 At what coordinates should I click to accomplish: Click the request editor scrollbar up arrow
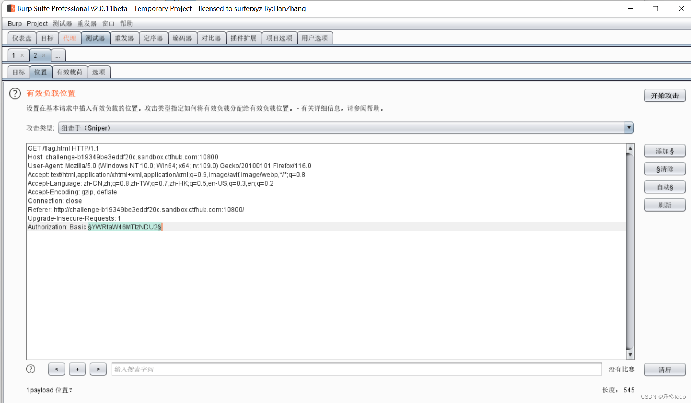630,148
